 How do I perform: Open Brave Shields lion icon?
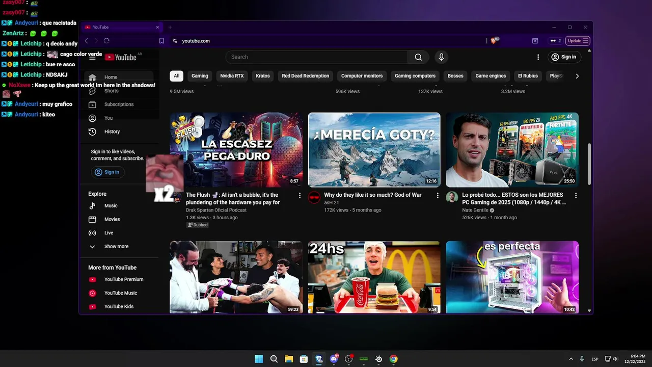point(494,41)
